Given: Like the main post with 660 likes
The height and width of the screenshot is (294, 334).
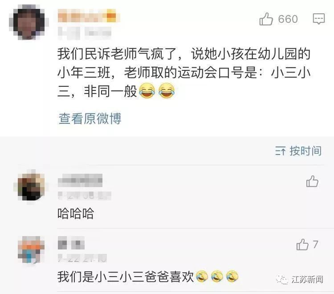Looking at the screenshot, I should click(x=266, y=19).
